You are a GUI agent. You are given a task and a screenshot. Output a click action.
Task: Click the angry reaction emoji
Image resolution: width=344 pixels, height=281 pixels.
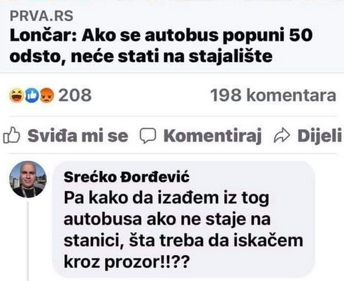click(47, 96)
